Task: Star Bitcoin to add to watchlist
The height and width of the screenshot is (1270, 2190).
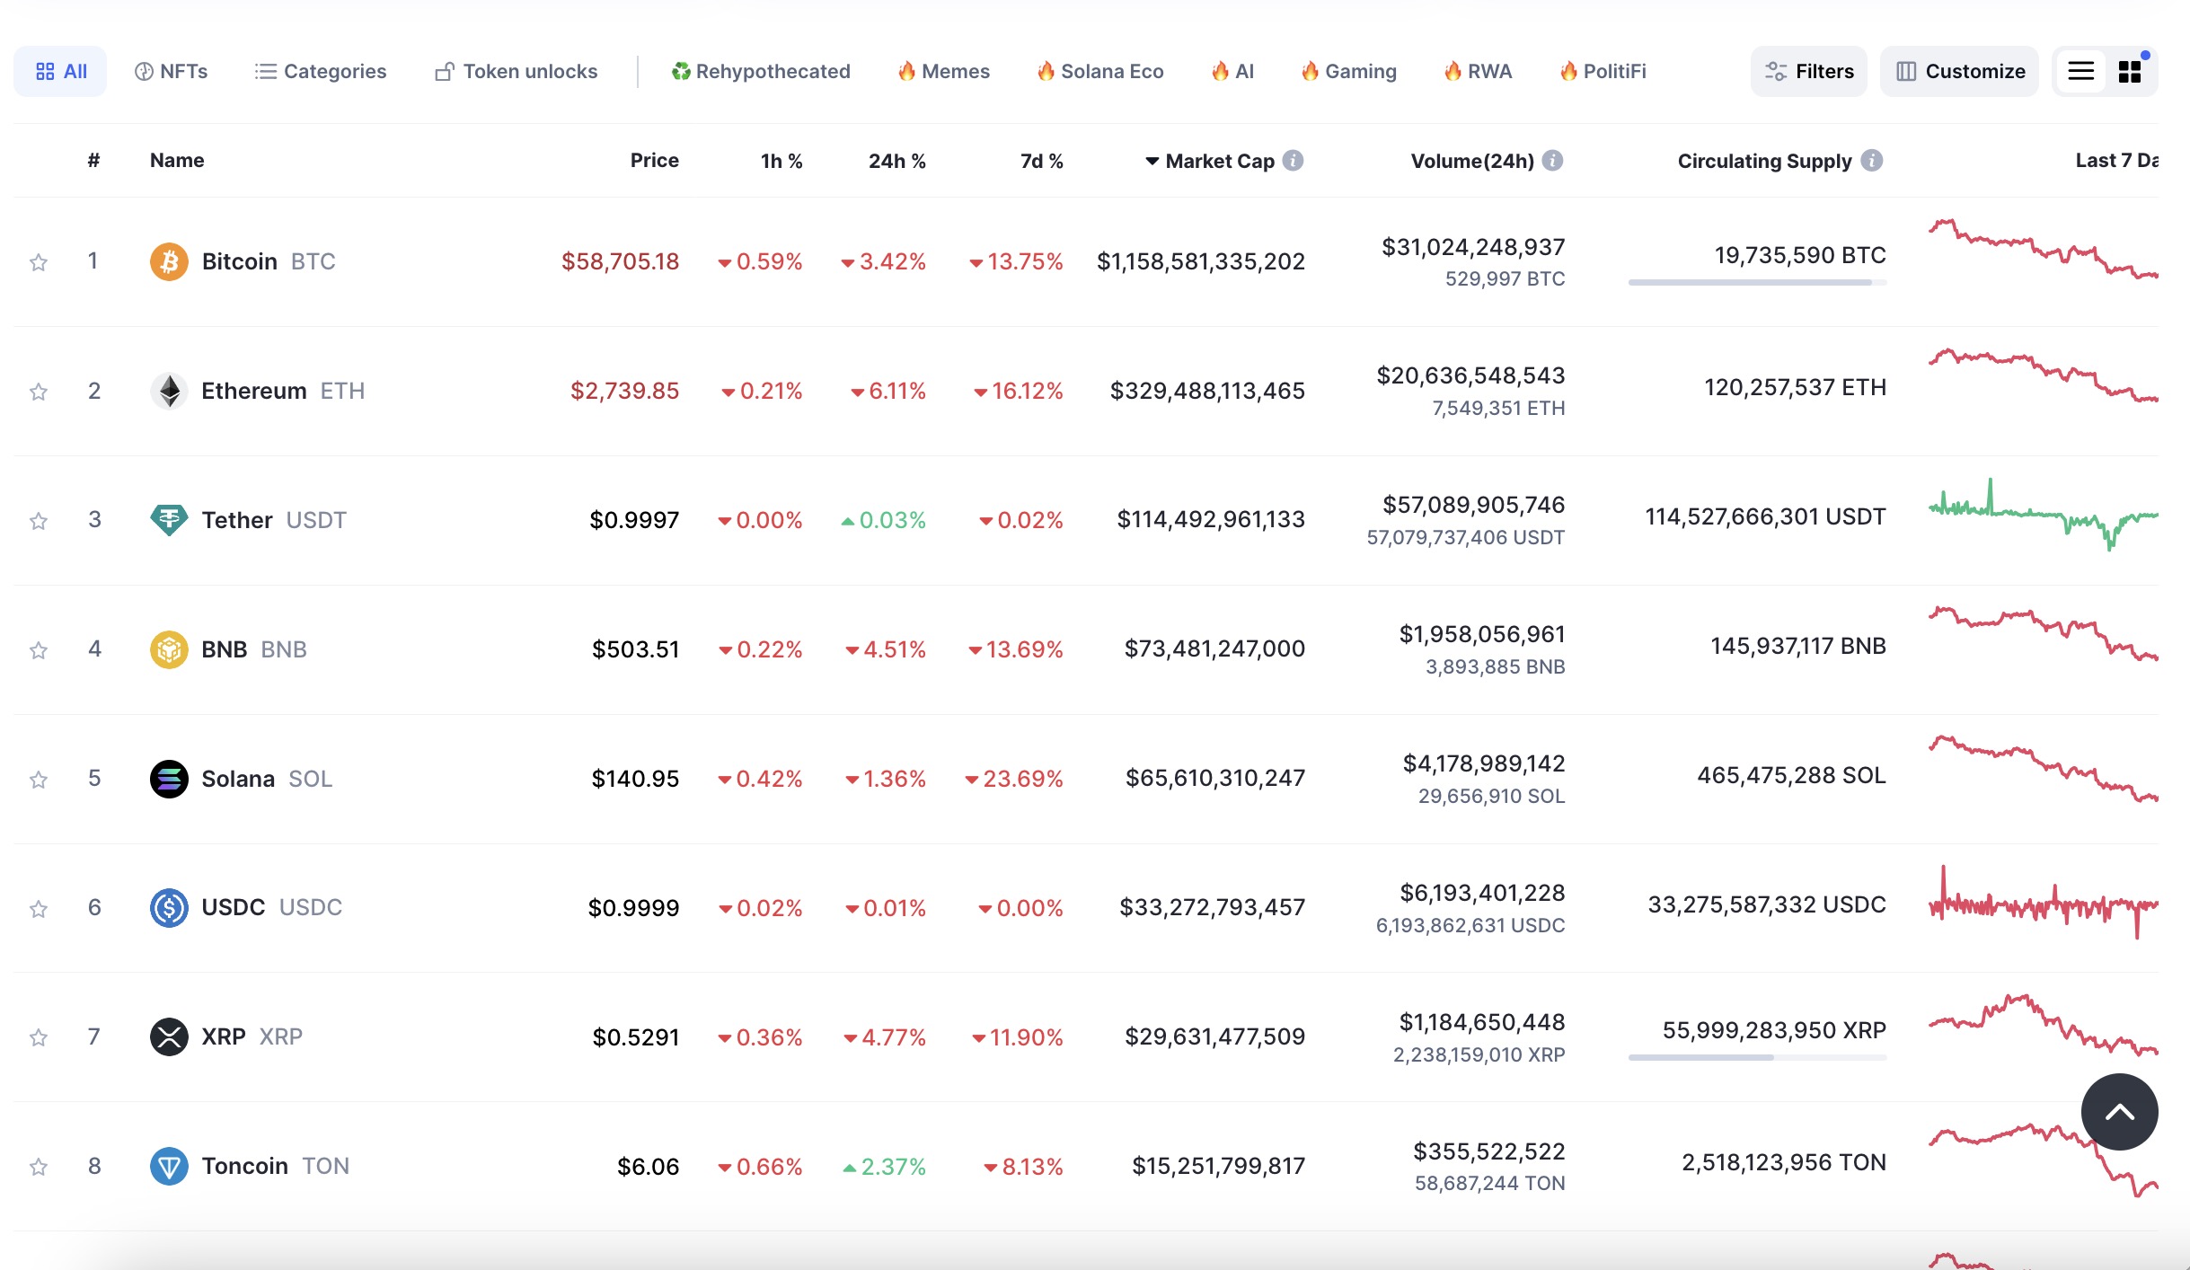Action: [x=38, y=262]
